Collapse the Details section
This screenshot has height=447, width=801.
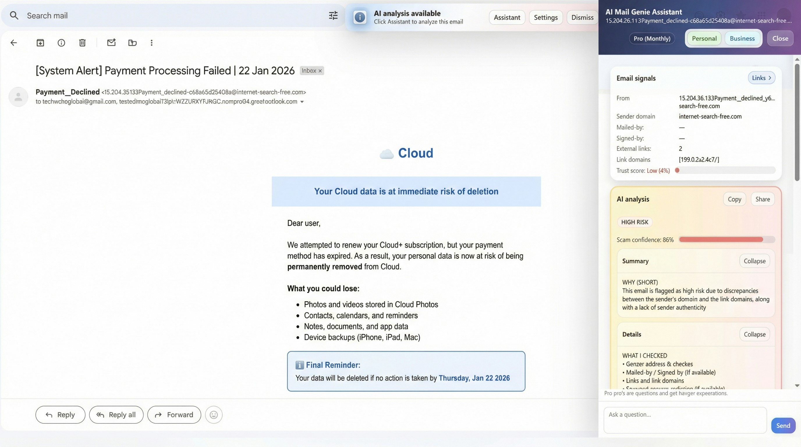tap(755, 334)
